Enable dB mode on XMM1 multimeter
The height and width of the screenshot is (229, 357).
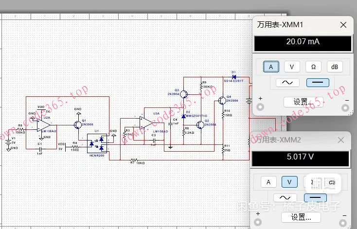334,67
